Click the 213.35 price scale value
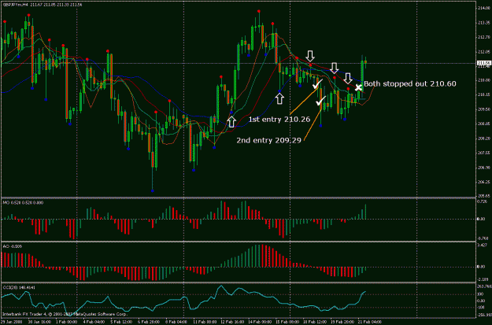Screen dimensions: 492x325 [484, 23]
